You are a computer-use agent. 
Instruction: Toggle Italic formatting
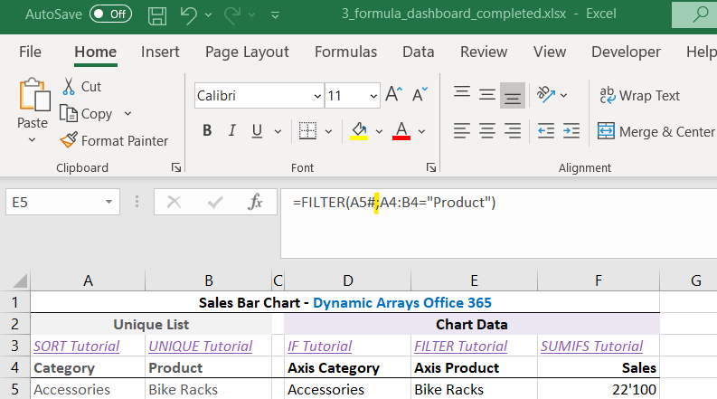[x=232, y=131]
